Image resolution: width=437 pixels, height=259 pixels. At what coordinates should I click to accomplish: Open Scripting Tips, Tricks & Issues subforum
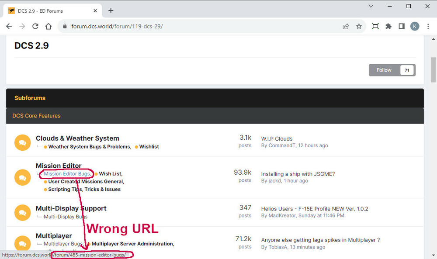pyautogui.click(x=84, y=190)
